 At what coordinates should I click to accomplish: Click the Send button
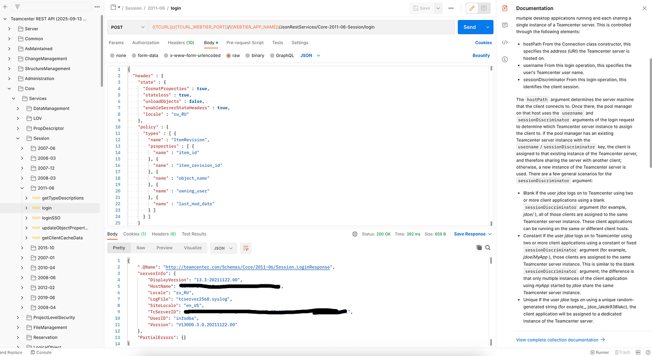[x=470, y=27]
